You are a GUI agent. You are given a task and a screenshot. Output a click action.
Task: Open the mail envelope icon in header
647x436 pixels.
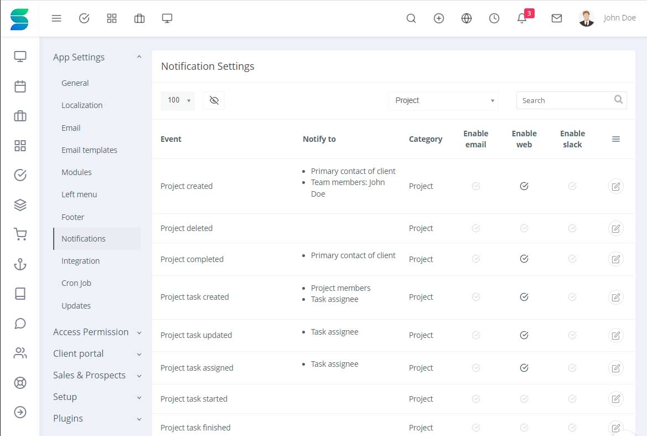(x=557, y=18)
